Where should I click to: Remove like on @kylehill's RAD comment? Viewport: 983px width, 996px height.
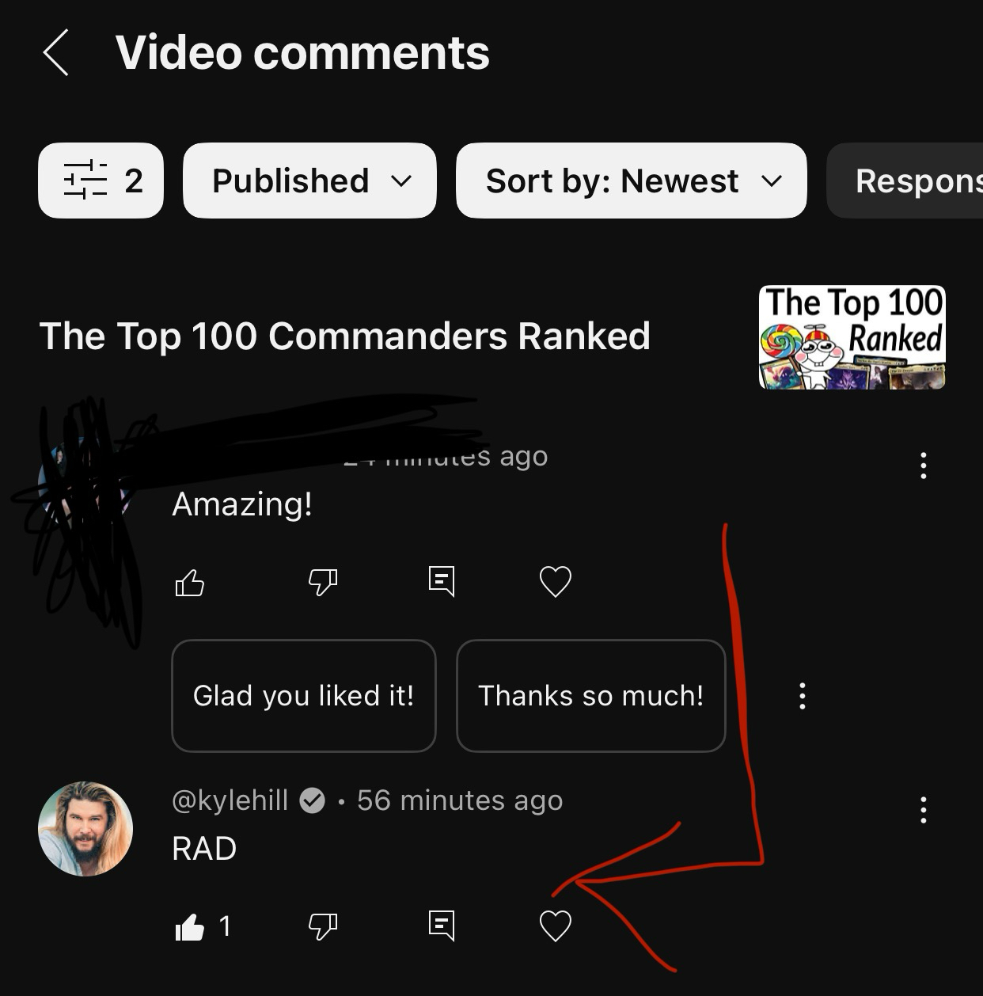190,926
